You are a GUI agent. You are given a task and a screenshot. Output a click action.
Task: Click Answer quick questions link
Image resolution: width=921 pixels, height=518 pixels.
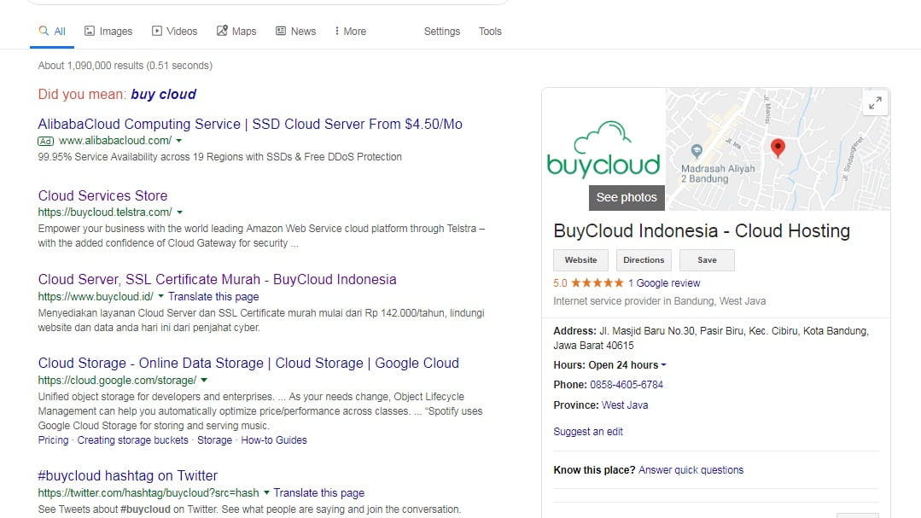click(x=691, y=470)
